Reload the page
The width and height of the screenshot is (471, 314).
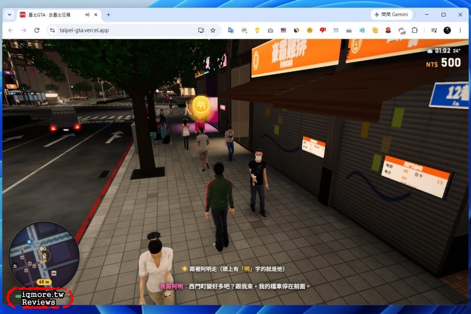(x=37, y=31)
